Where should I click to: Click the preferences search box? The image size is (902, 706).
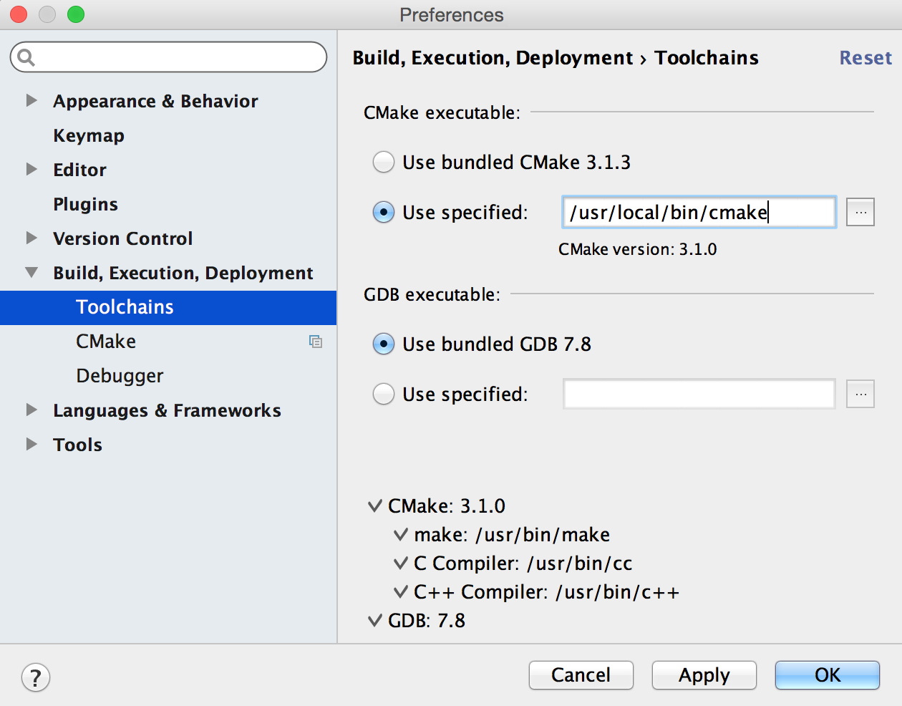point(179,57)
